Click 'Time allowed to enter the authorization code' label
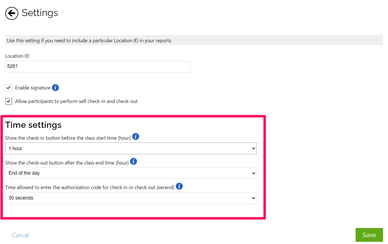The width and height of the screenshot is (388, 244). point(90,187)
